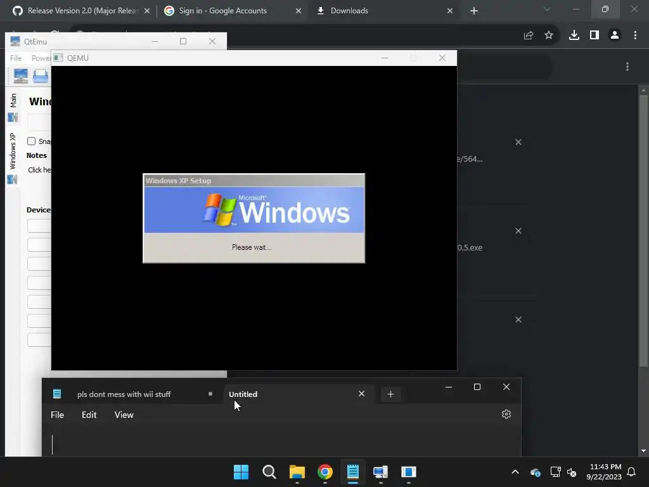Click the Chrome share page icon
This screenshot has width=649, height=487.
coord(529,36)
